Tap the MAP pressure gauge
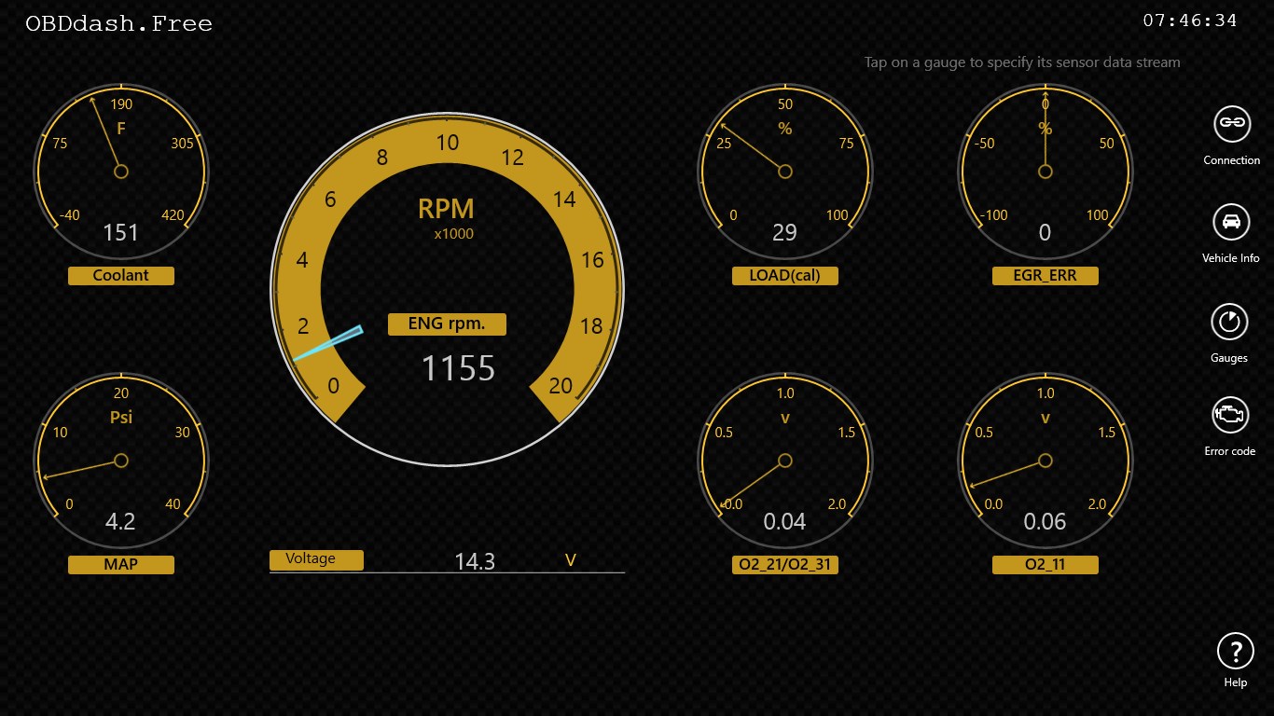This screenshot has width=1274, height=716. (x=121, y=461)
